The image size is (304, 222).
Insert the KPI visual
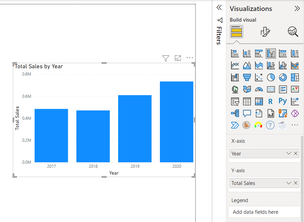[295, 90]
